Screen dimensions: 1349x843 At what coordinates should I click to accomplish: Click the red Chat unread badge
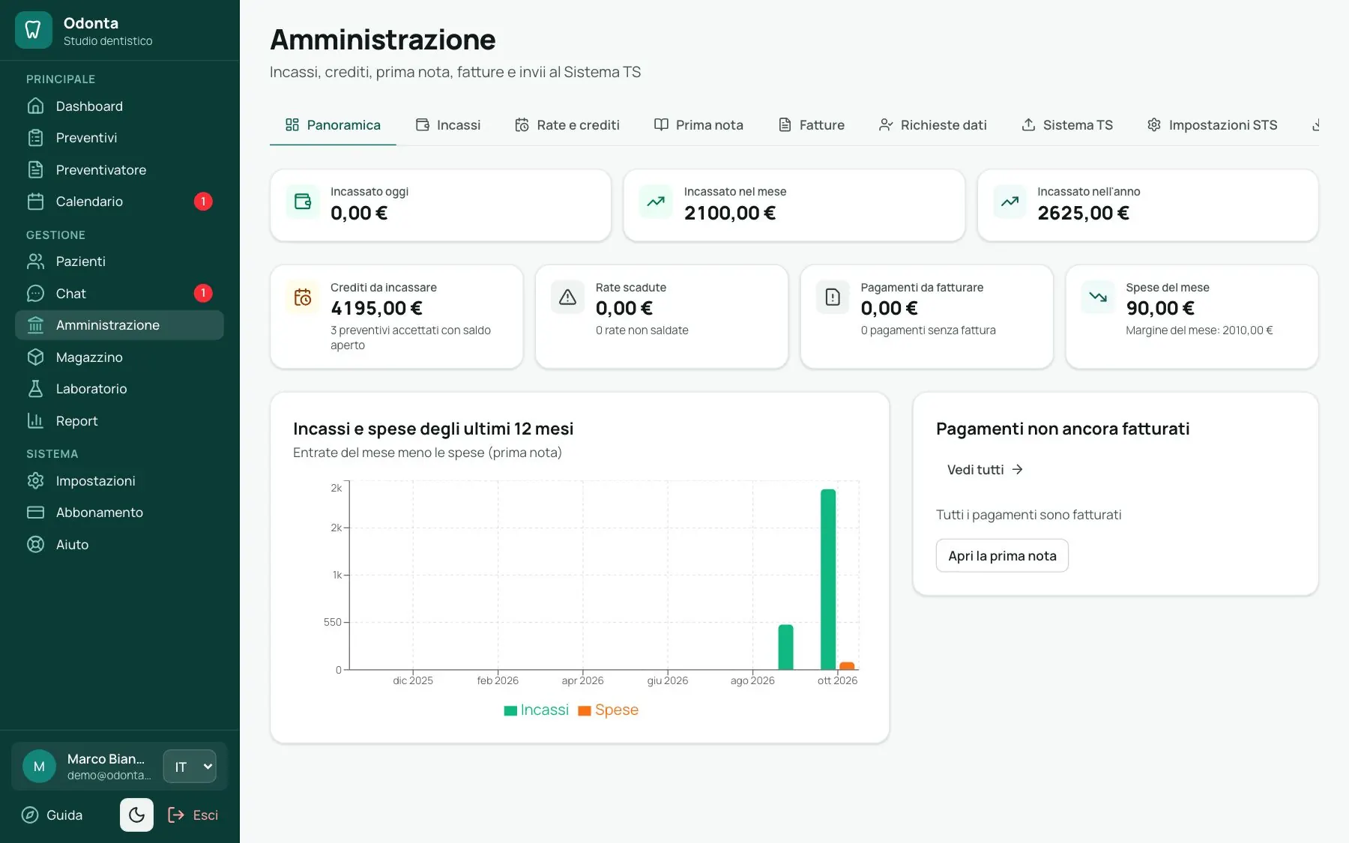203,293
